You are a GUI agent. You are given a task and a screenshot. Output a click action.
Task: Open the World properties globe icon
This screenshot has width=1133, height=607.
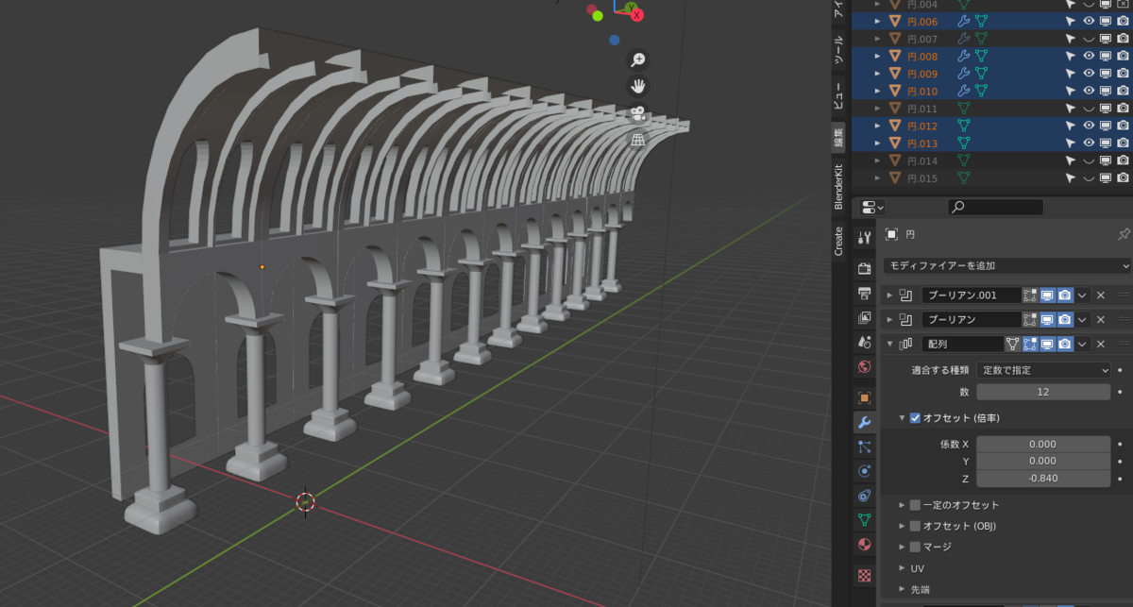864,366
